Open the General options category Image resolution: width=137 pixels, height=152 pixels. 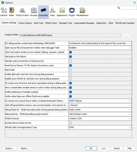pos(4,12)
